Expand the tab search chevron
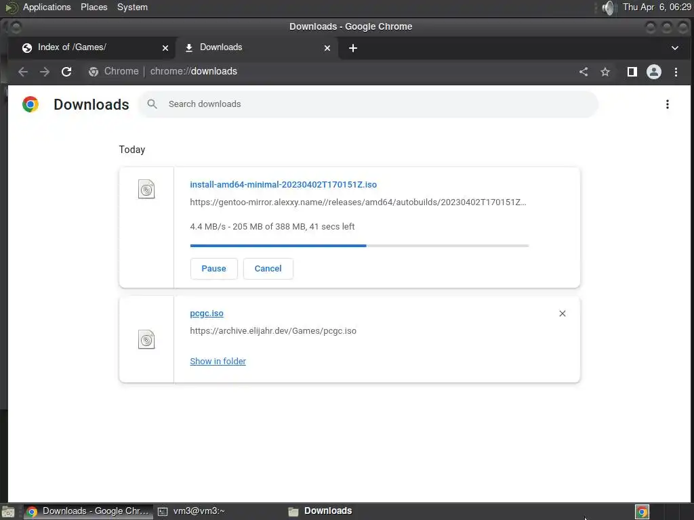 click(675, 48)
